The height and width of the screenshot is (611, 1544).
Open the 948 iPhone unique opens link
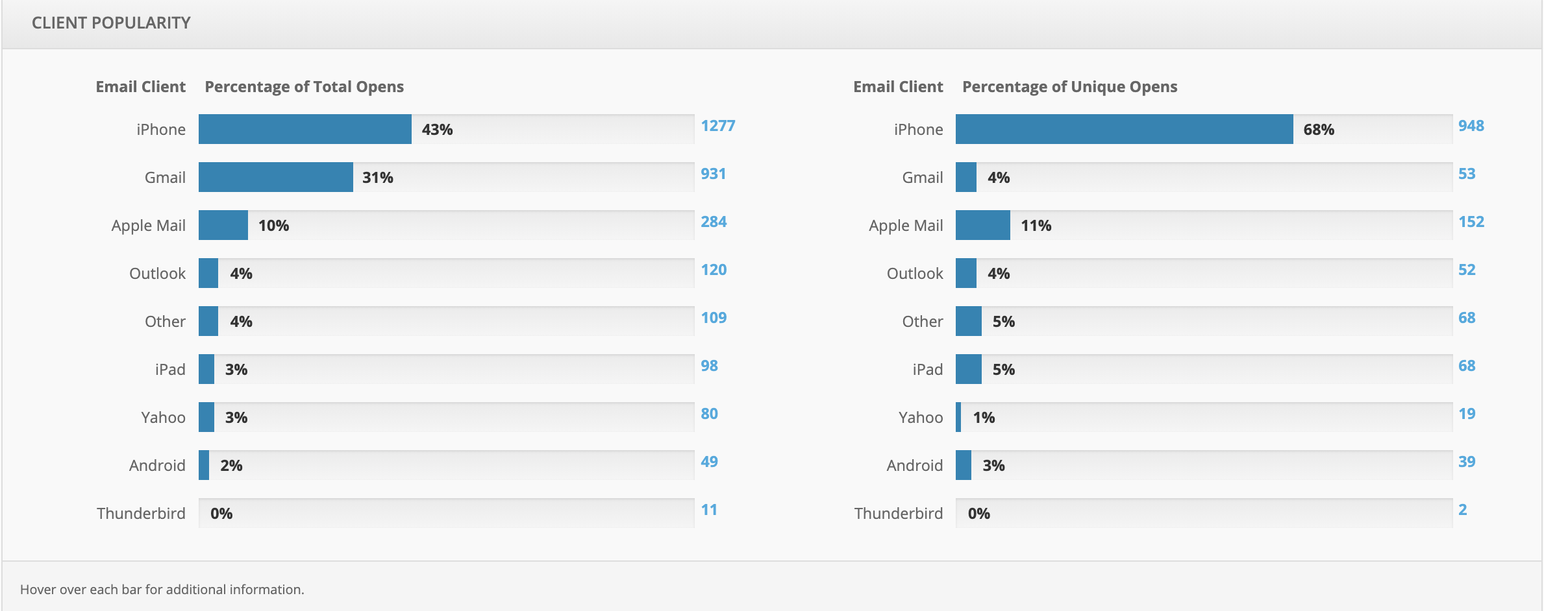[x=1471, y=126]
